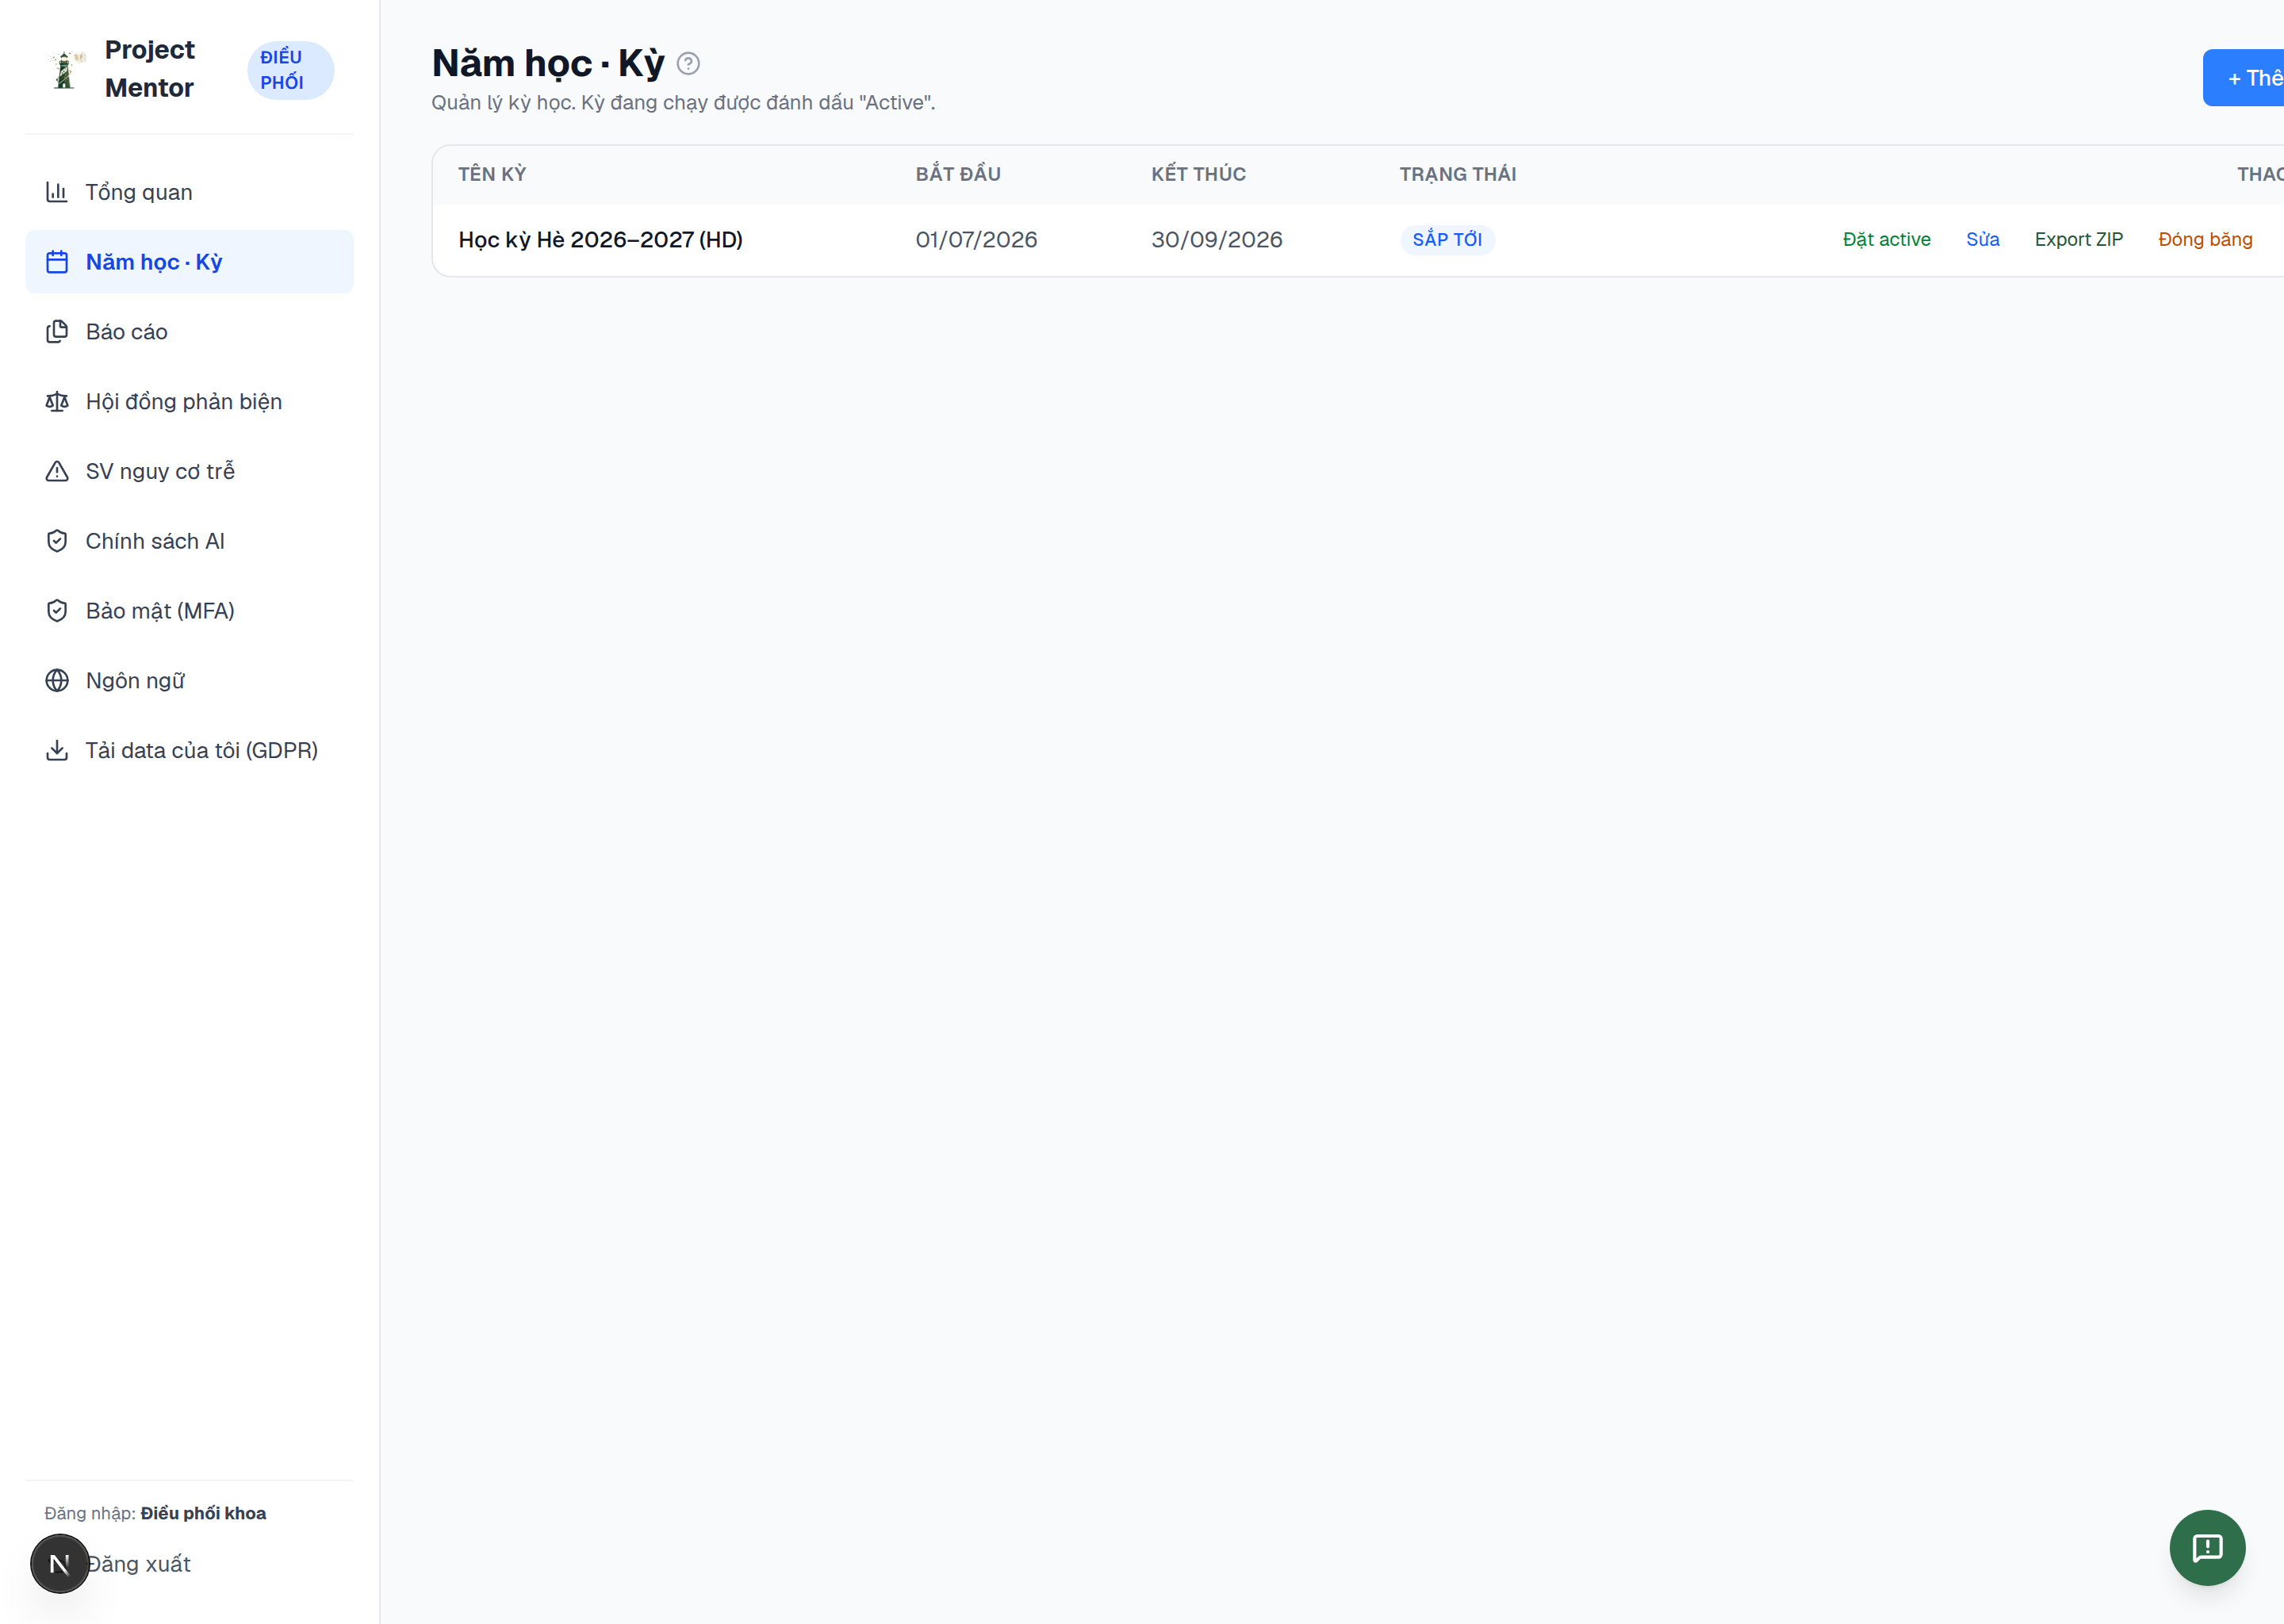Click the warning triangle icon beside SV nguy cơ trễ
This screenshot has width=2284, height=1624.
coord(57,471)
